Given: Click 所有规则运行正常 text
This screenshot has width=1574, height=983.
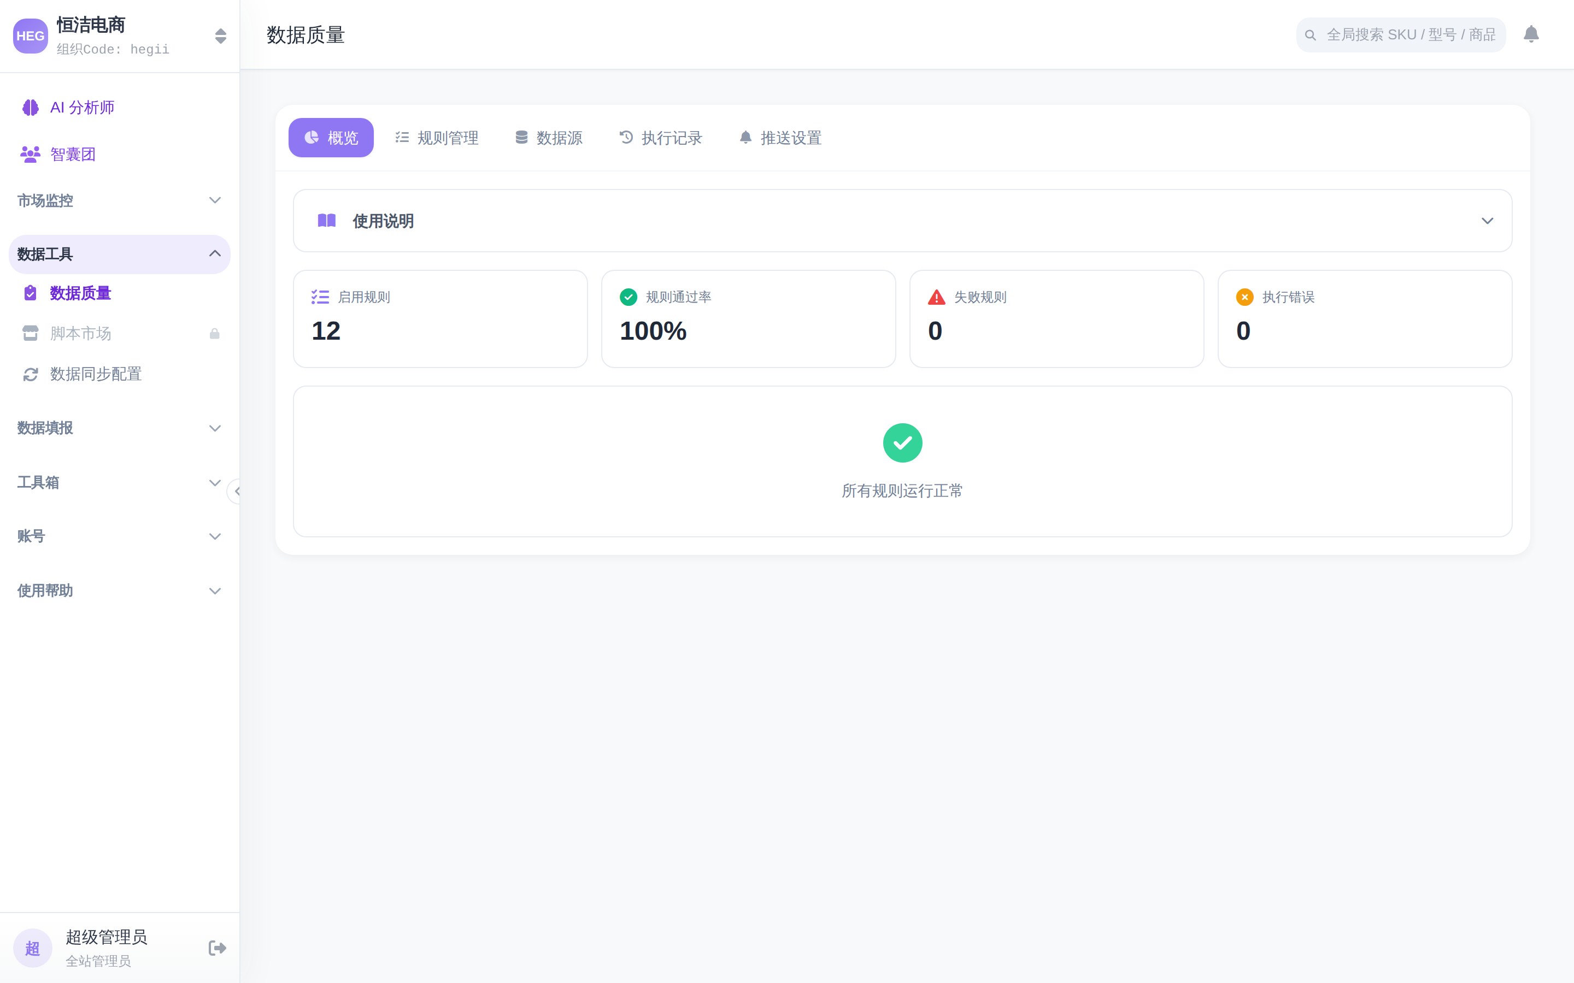Looking at the screenshot, I should pyautogui.click(x=902, y=491).
